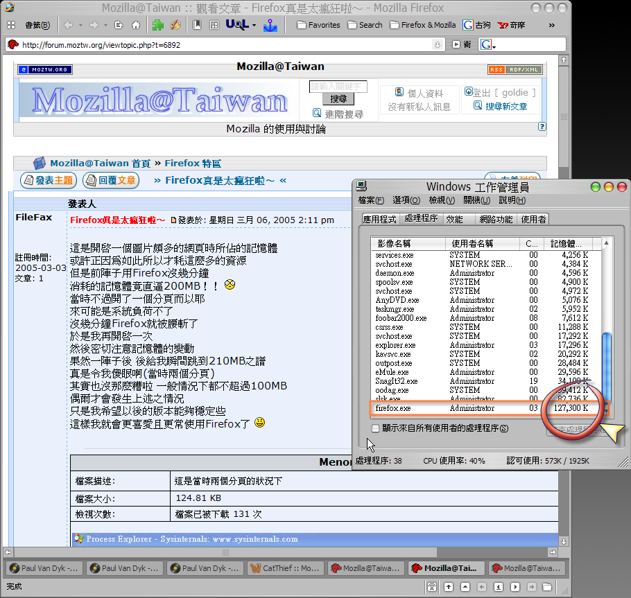Open the Forward button history dropdown arrow
The image size is (631, 598).
[105, 26]
